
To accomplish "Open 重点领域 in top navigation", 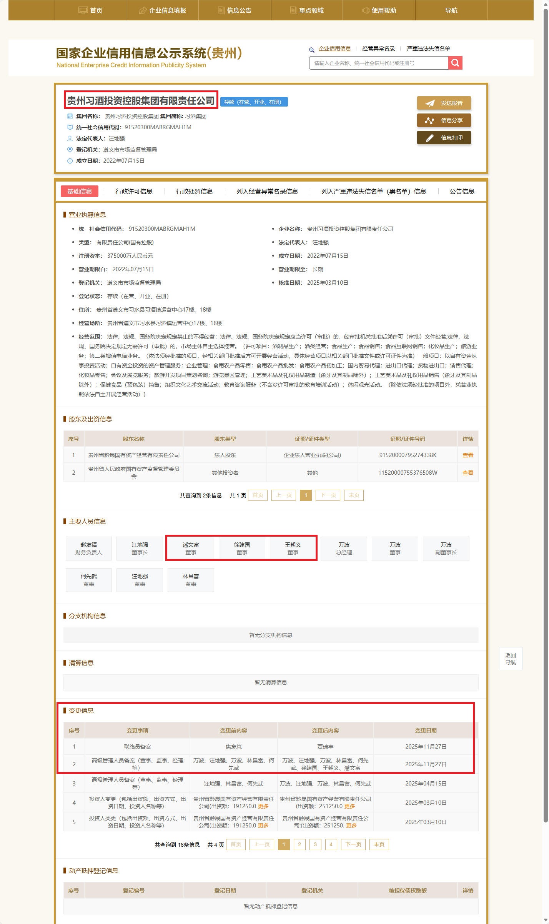I will tap(307, 10).
